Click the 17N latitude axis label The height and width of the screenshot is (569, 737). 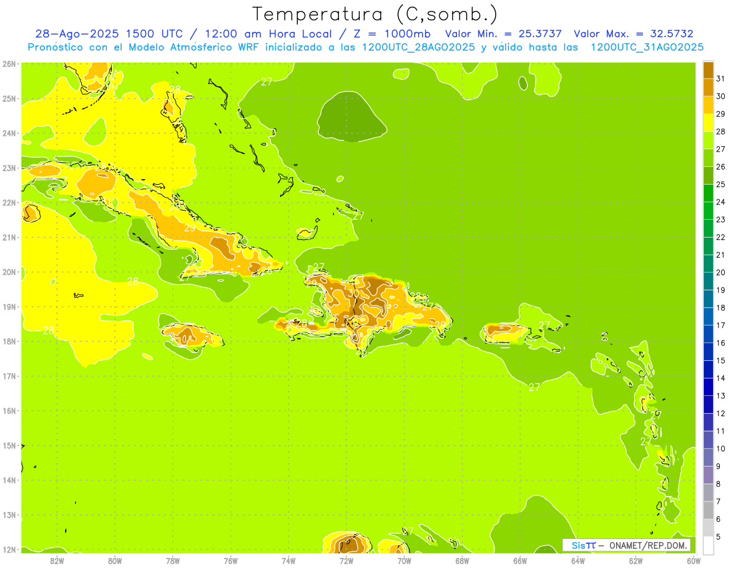click(x=9, y=376)
